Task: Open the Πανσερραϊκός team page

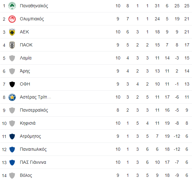Action: click(x=34, y=110)
